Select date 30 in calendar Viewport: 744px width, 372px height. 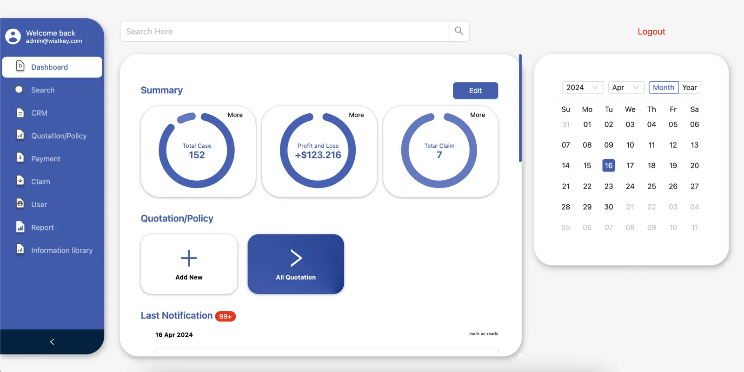click(x=609, y=207)
